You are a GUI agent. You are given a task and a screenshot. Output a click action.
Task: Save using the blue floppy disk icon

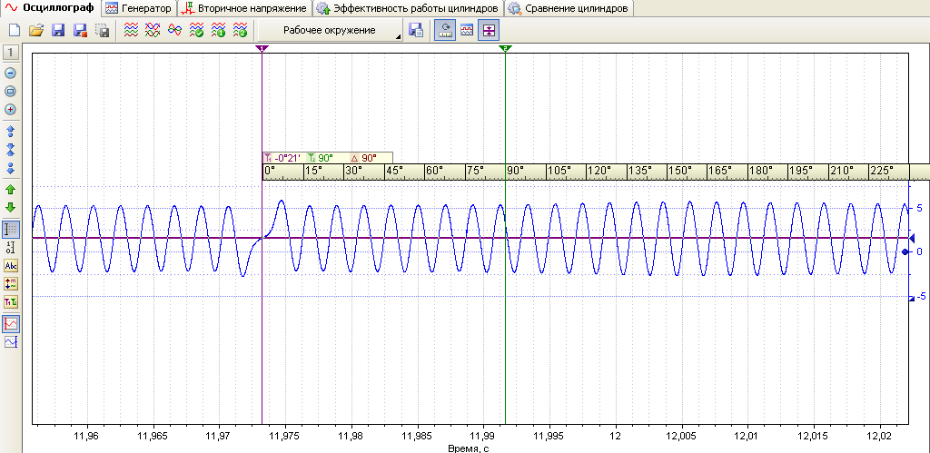coord(58,30)
